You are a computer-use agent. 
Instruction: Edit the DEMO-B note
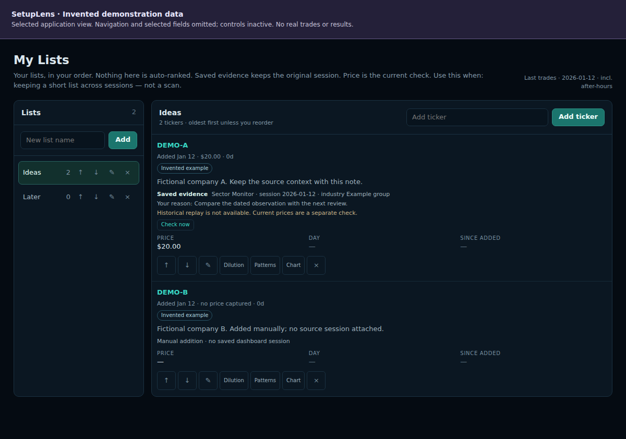(208, 381)
